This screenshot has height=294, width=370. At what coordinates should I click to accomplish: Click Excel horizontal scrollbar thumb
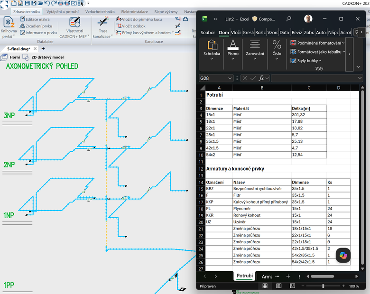pos(323,276)
